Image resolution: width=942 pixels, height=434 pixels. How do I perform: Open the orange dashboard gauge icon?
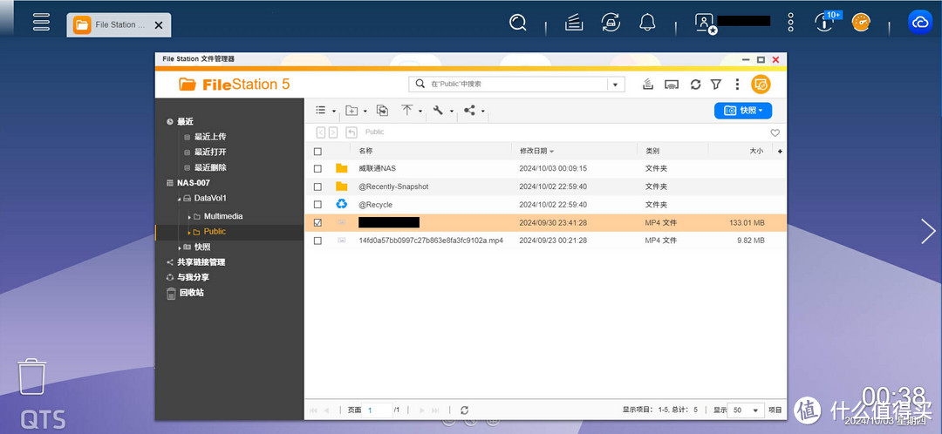pos(861,23)
